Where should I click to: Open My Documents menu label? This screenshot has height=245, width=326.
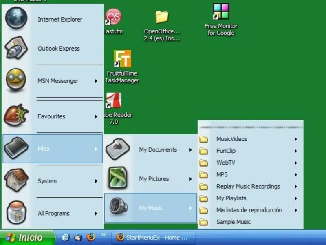(x=158, y=150)
